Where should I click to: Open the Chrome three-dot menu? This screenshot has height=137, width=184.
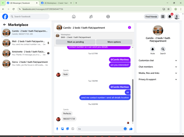[181, 9]
